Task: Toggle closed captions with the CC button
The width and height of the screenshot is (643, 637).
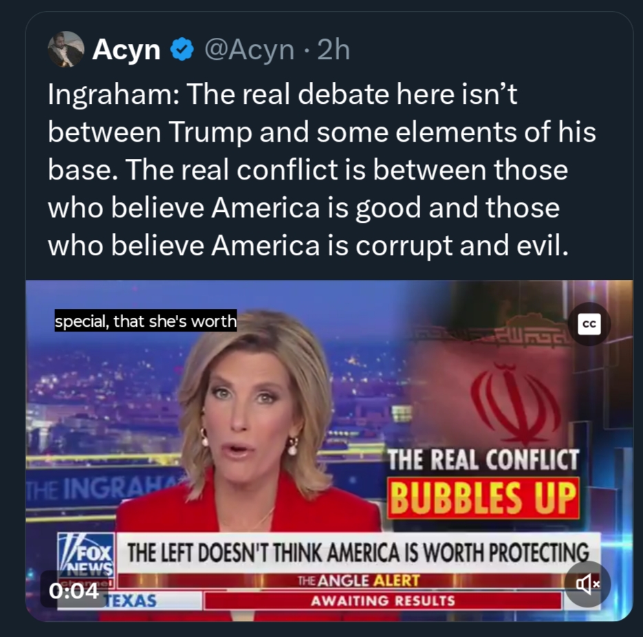Action: pos(589,324)
